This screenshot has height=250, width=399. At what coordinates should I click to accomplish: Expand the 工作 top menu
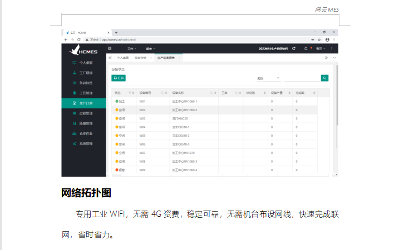coord(131,49)
